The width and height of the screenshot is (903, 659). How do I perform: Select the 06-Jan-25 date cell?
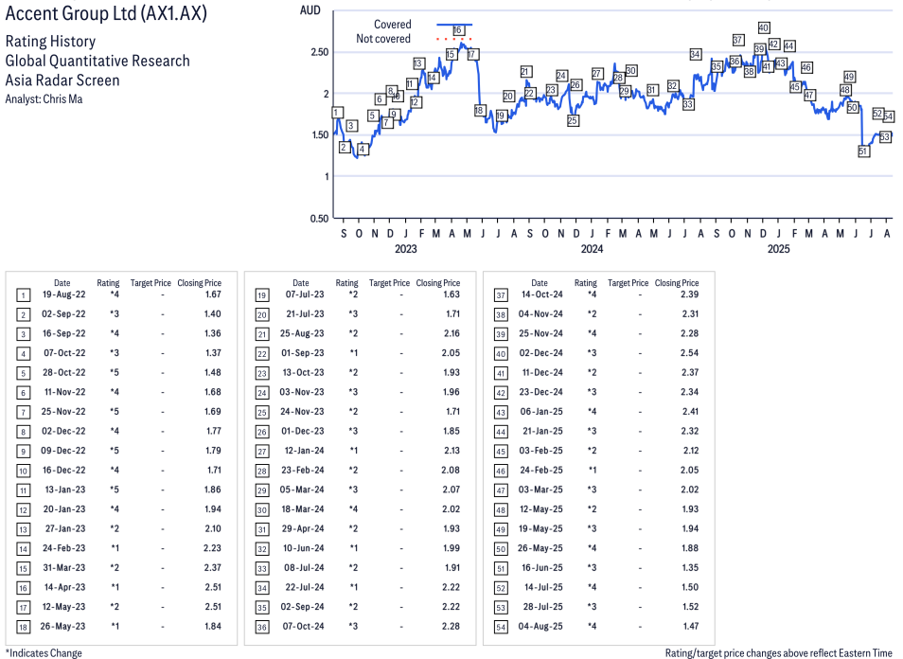pos(541,412)
